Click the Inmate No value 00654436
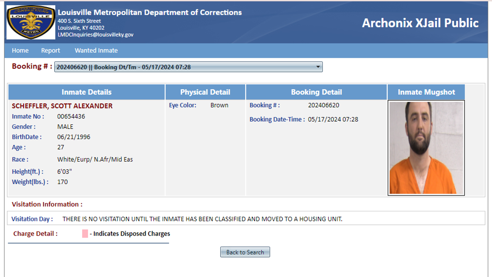Screen dimensions: 492x277 (71, 116)
